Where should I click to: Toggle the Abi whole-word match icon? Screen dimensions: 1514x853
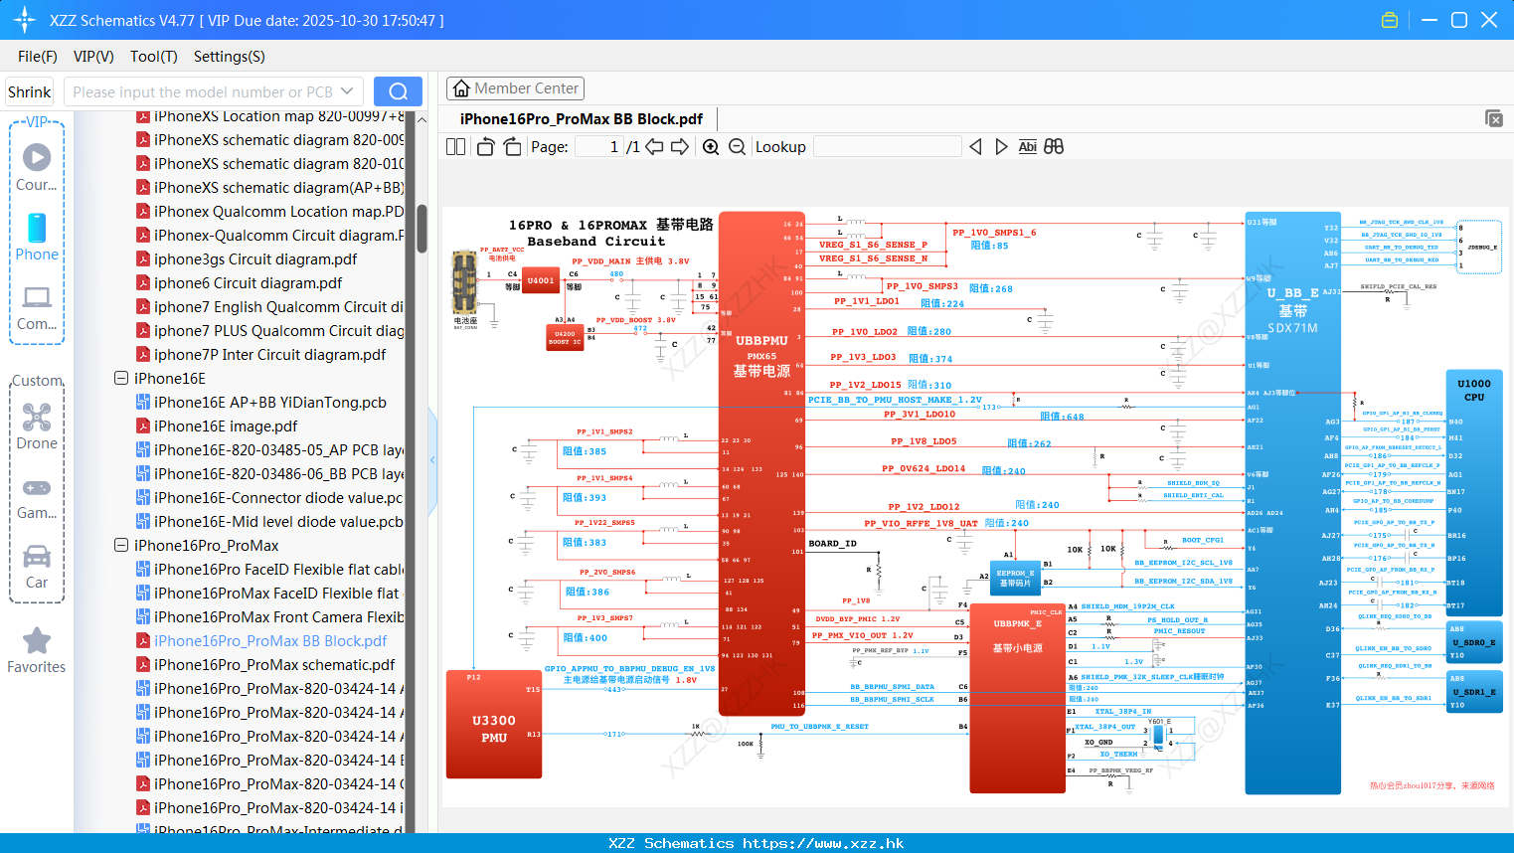pos(1028,147)
